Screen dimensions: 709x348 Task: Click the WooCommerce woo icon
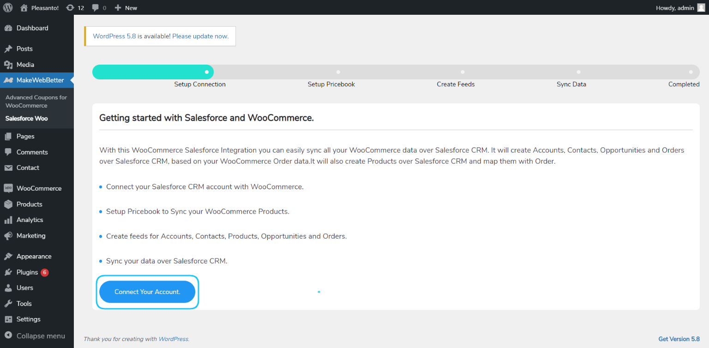point(8,188)
